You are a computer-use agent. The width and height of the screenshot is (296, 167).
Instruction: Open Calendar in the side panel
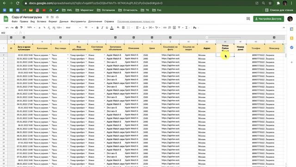tap(292, 29)
